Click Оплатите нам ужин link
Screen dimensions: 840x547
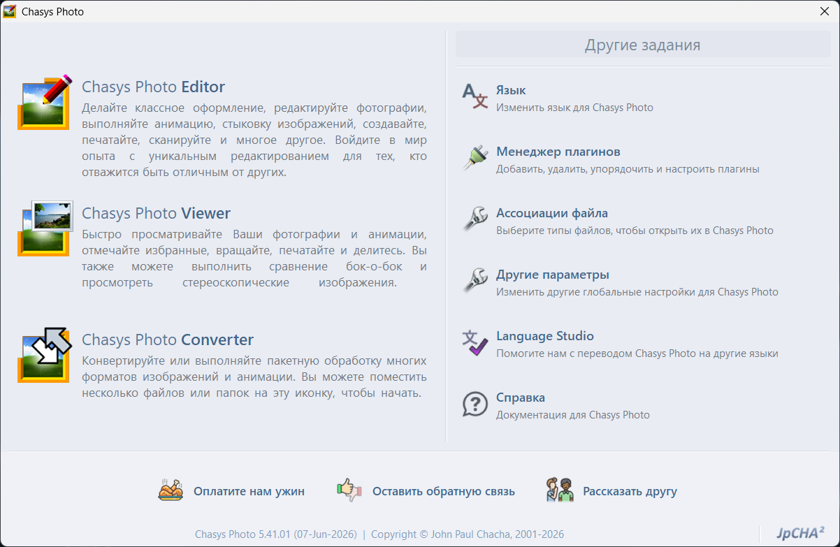(249, 491)
